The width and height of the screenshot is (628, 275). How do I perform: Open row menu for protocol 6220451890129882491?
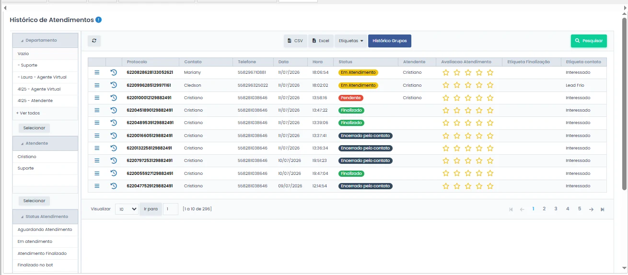[x=97, y=110]
